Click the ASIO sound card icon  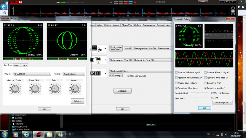[97, 73]
